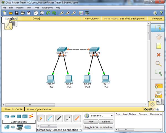Viewport: 166px width, 133px height.
Task: Click the Zoom Reset magnifier icon
Action: [x=68, y=13]
